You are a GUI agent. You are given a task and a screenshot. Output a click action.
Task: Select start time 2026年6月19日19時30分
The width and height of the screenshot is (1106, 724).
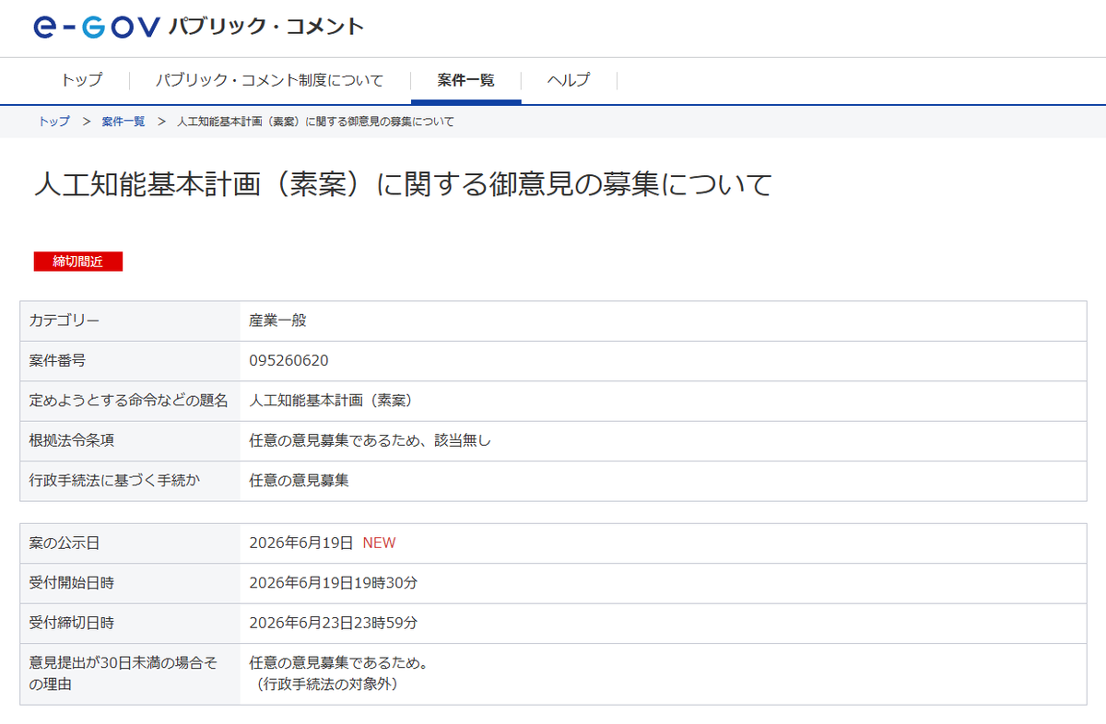pyautogui.click(x=334, y=583)
